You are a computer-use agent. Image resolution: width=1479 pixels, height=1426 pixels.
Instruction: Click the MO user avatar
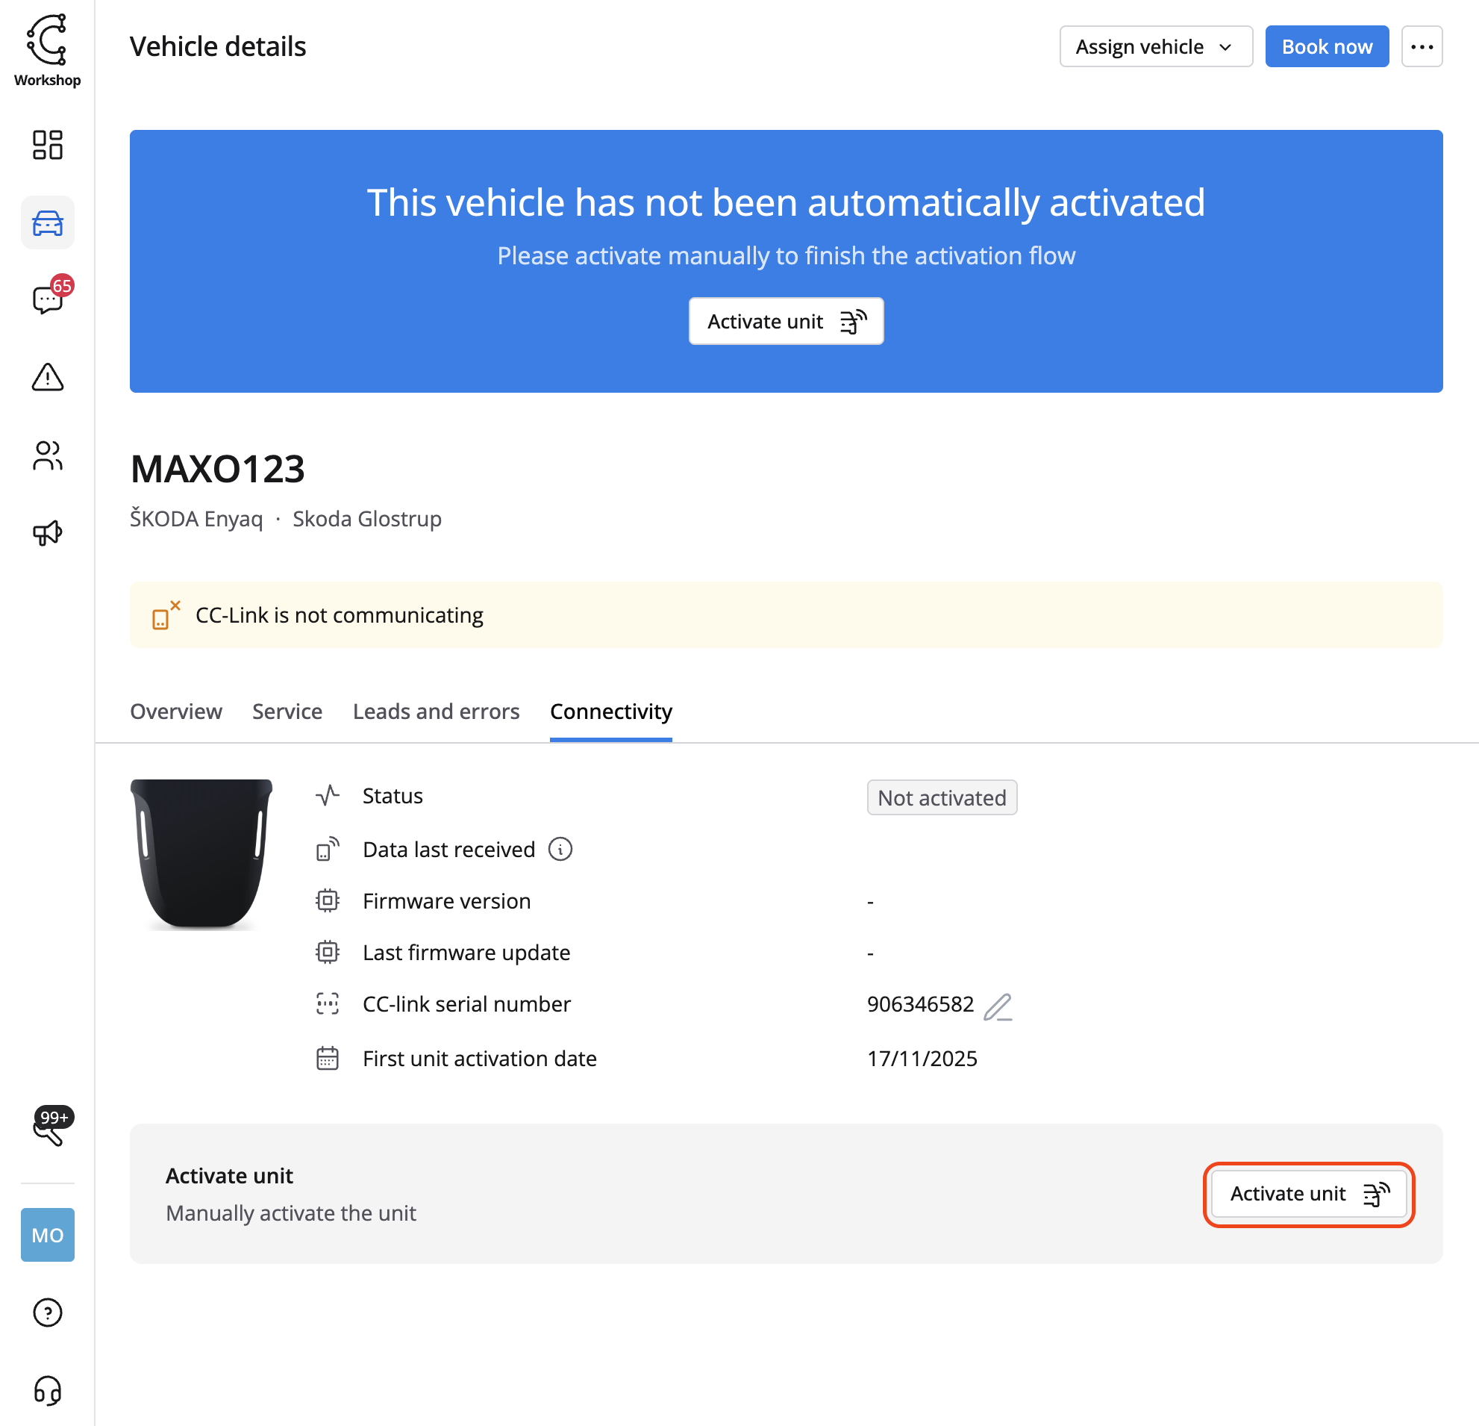pyautogui.click(x=48, y=1234)
